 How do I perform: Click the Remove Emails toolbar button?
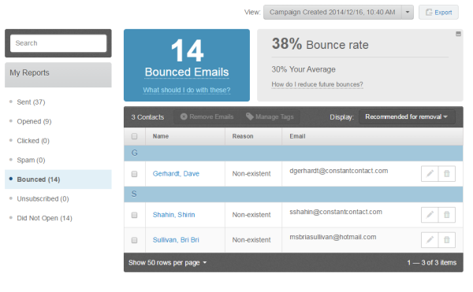pyautogui.click(x=207, y=116)
